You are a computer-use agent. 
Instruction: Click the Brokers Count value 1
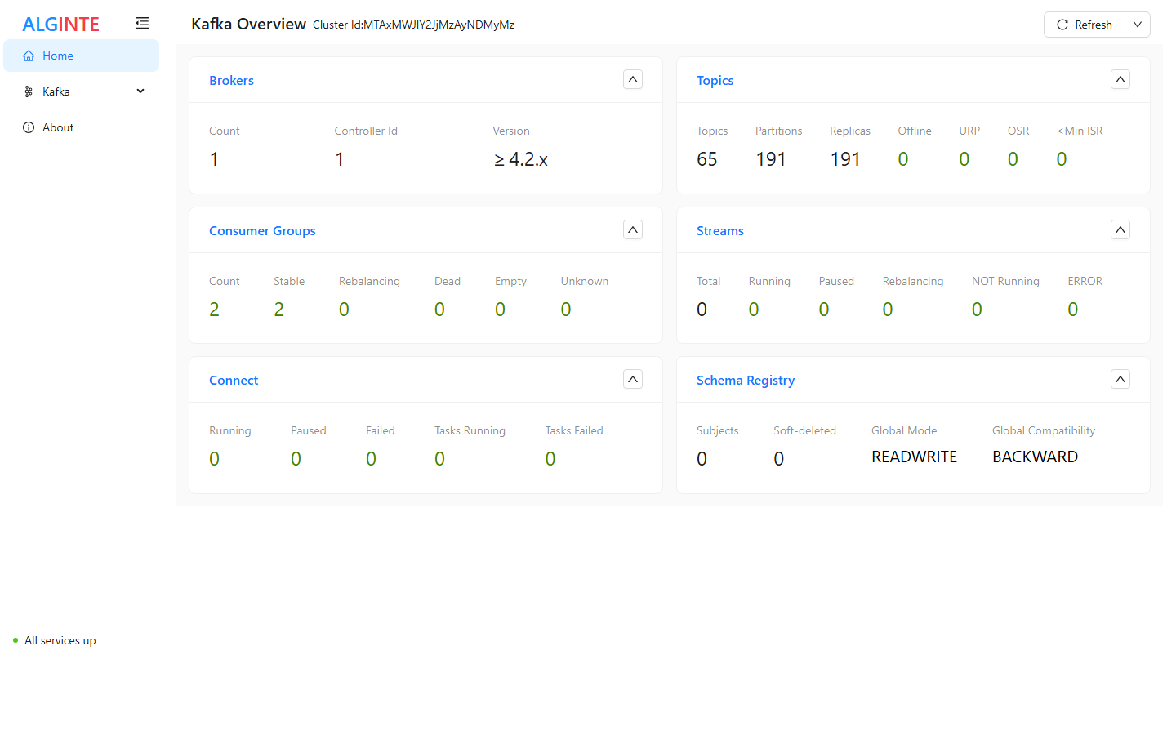click(x=214, y=159)
